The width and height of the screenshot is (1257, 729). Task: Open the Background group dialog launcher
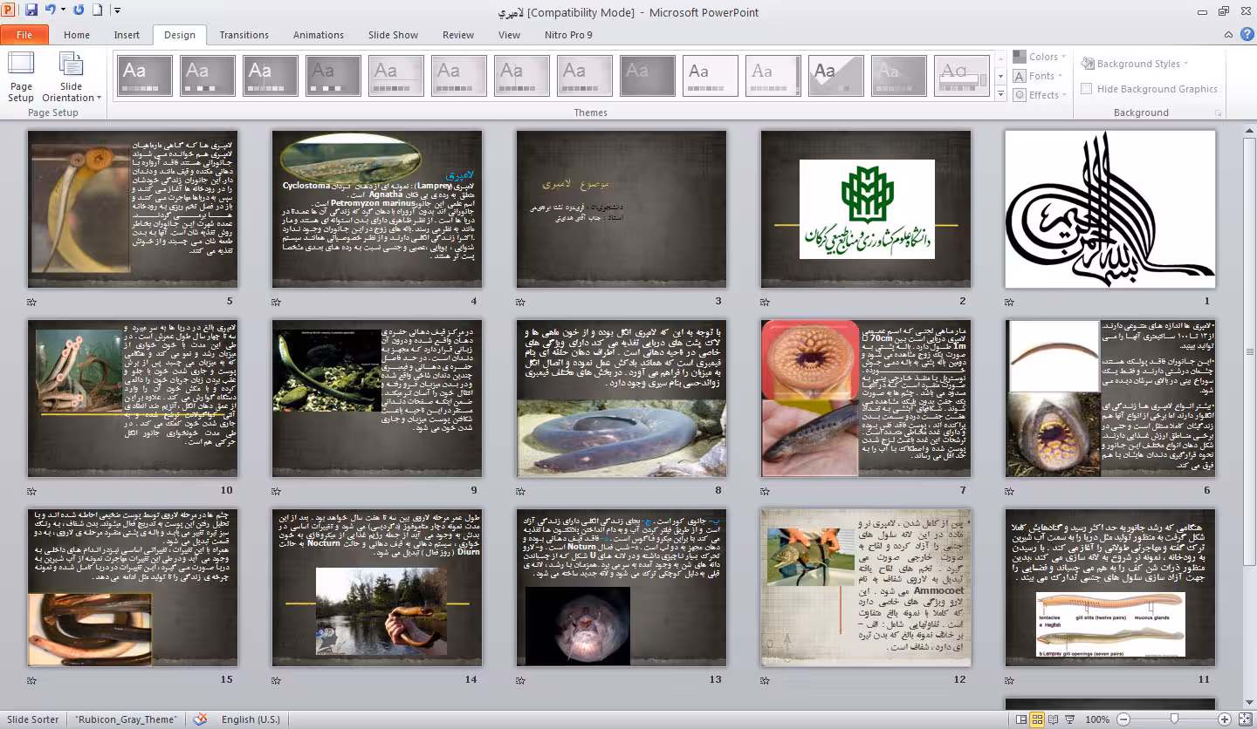point(1219,113)
